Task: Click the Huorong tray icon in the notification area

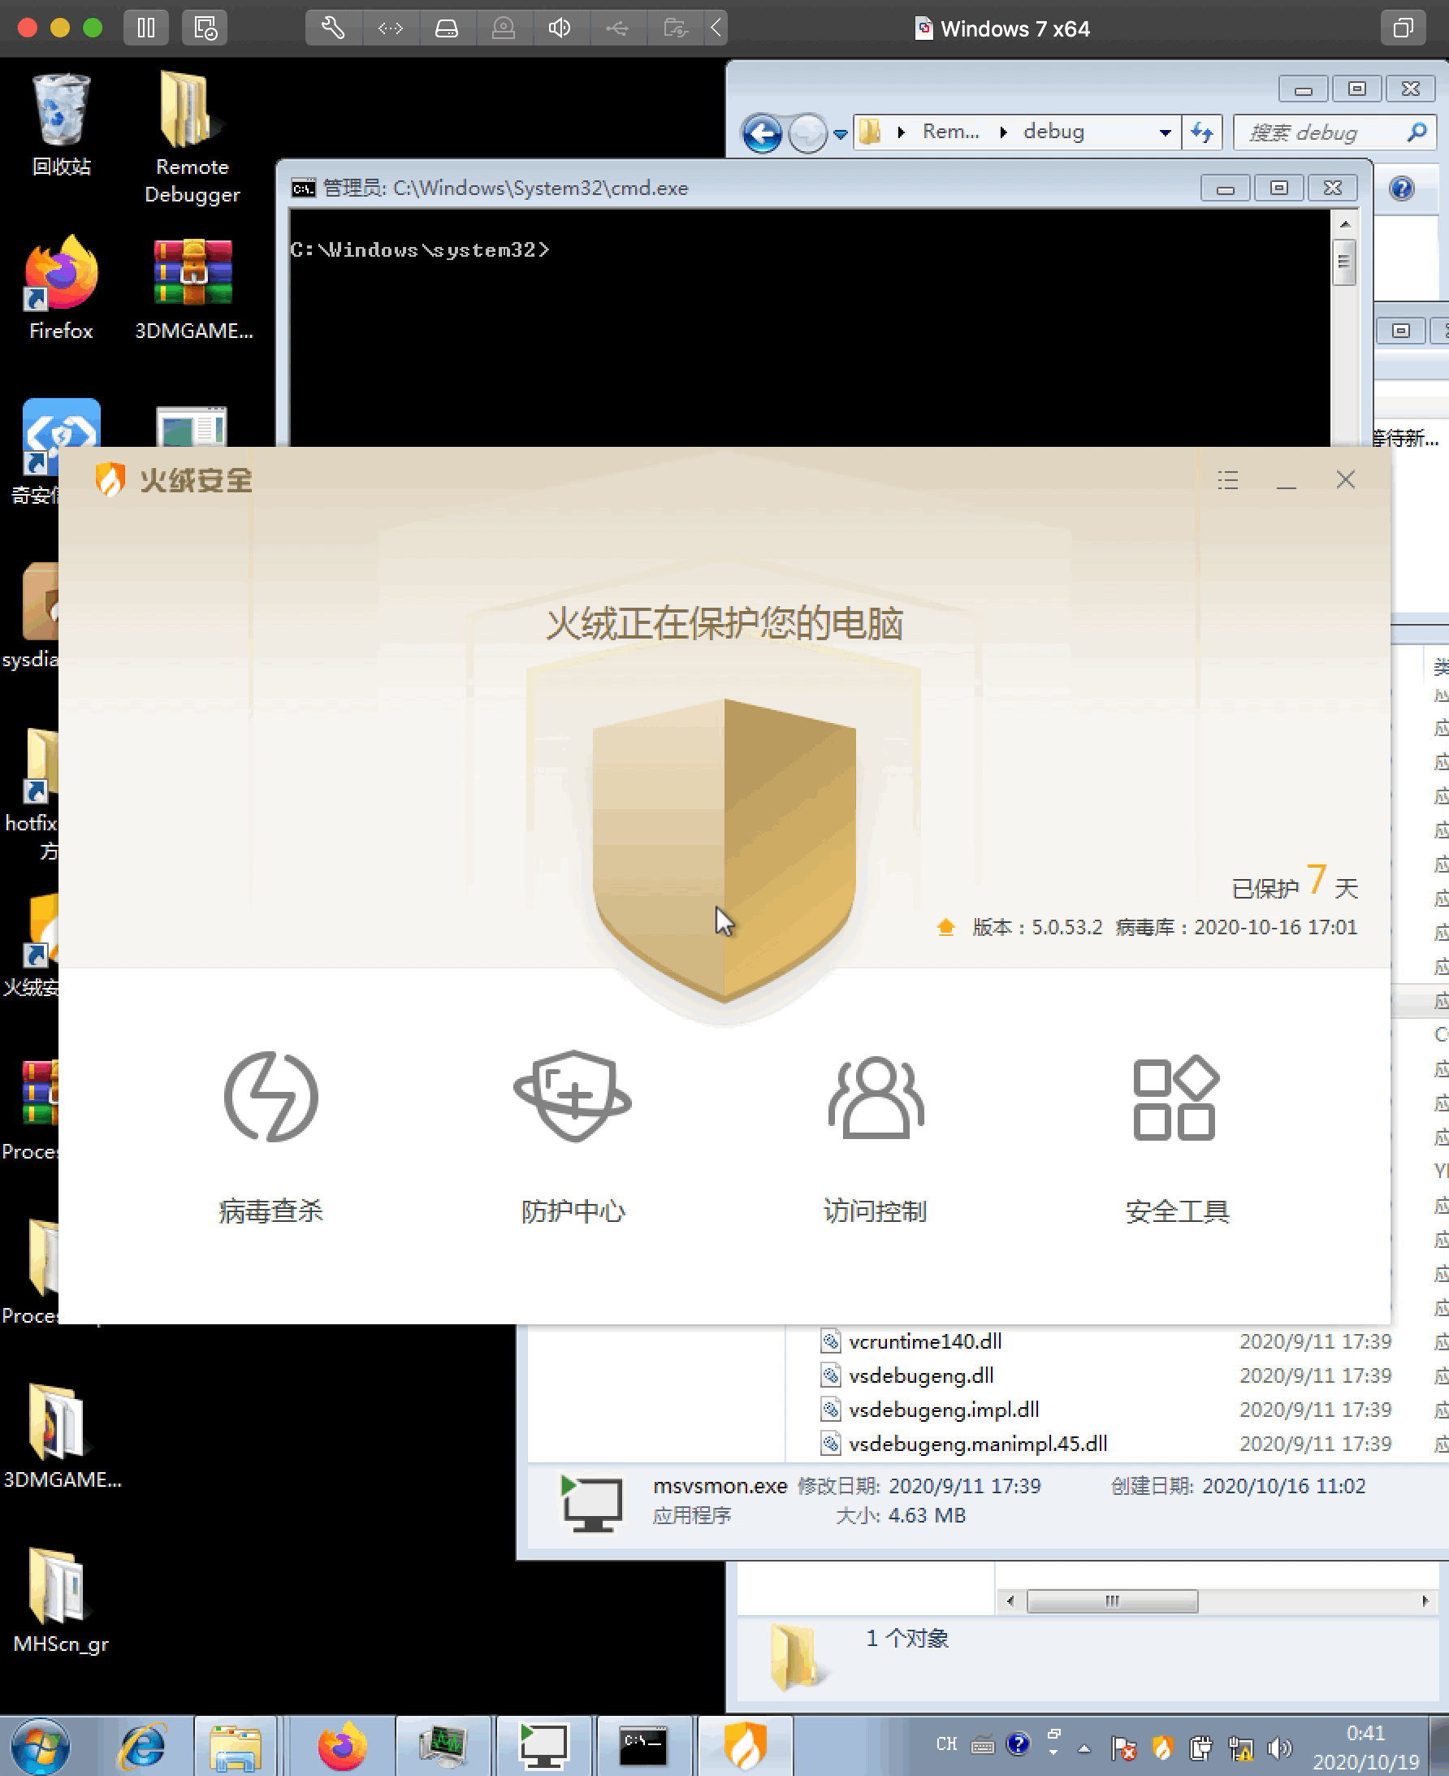Action: click(x=1163, y=1747)
